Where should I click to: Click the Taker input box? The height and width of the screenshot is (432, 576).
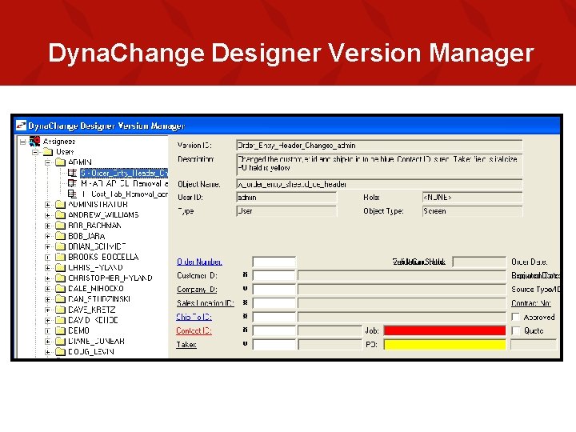274,345
